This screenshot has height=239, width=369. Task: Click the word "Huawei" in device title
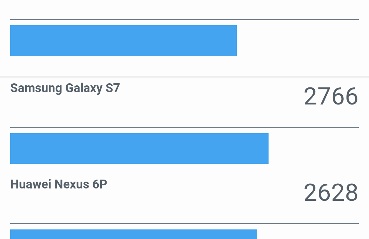click(x=31, y=184)
